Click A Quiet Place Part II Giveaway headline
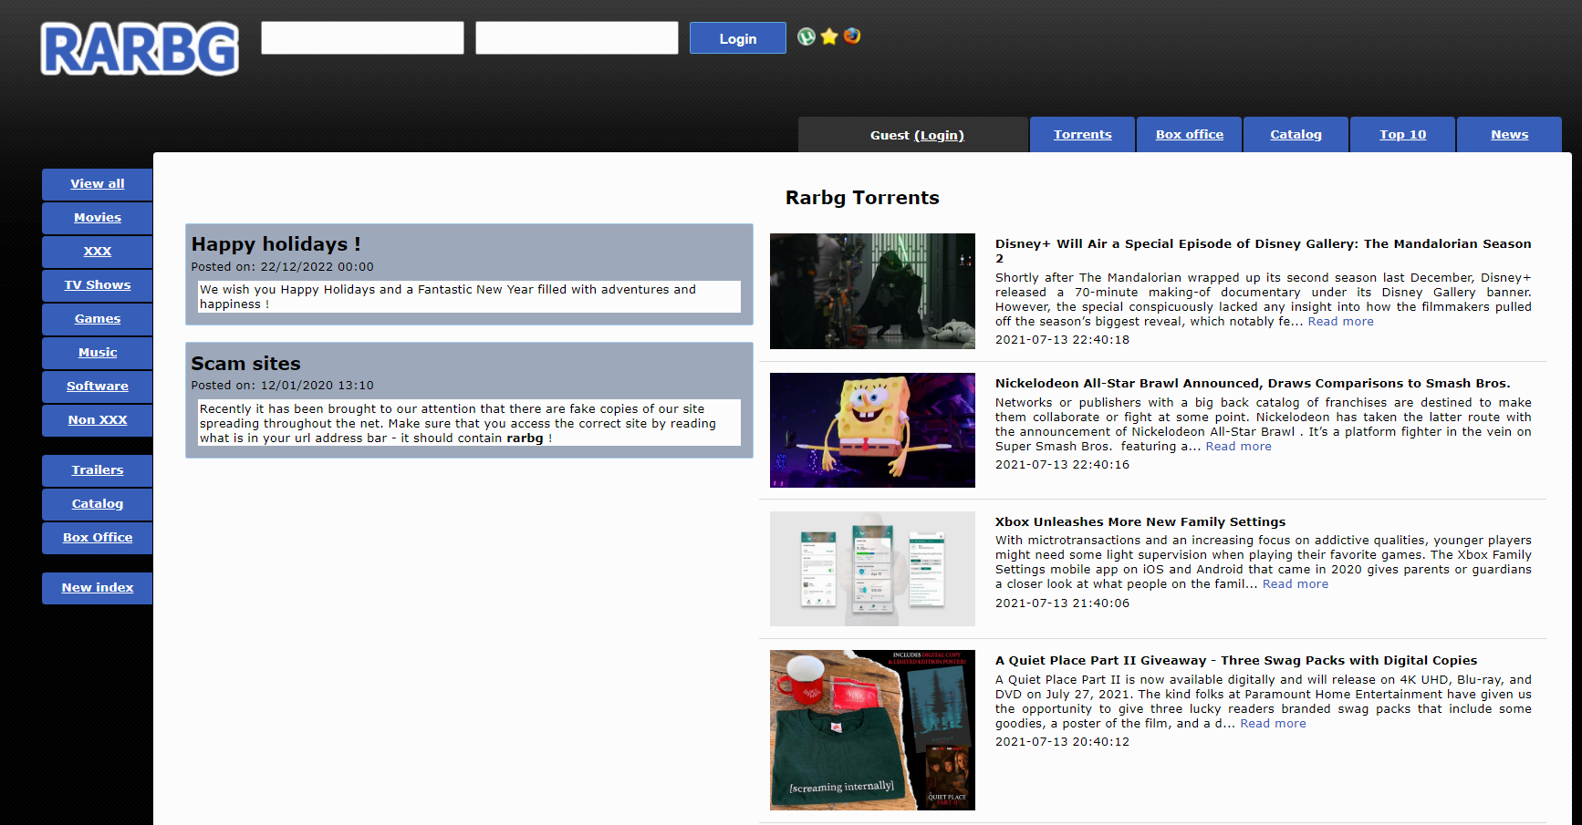Image resolution: width=1582 pixels, height=825 pixels. point(1236,661)
